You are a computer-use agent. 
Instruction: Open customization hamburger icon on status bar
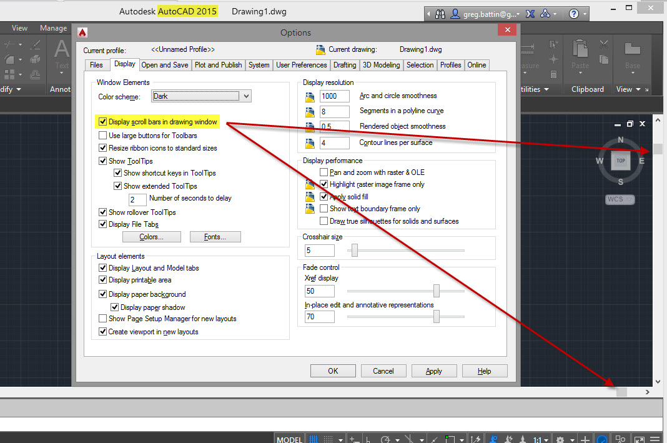pyautogui.click(x=655, y=438)
